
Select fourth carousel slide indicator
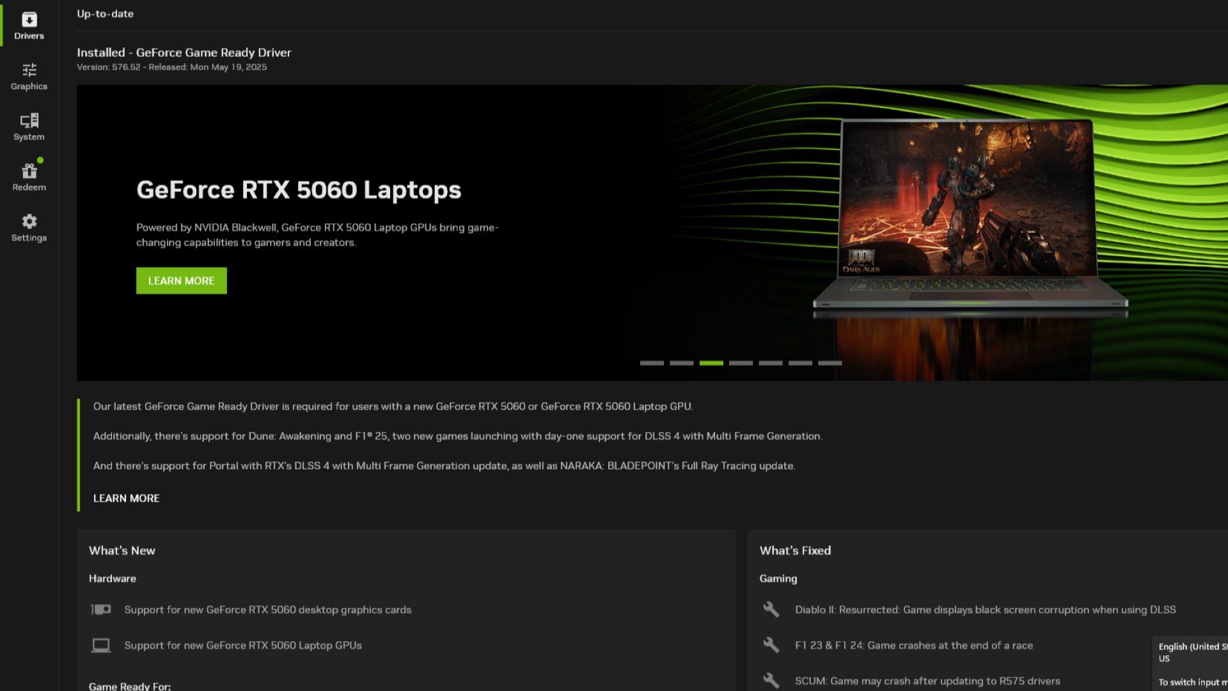click(741, 363)
